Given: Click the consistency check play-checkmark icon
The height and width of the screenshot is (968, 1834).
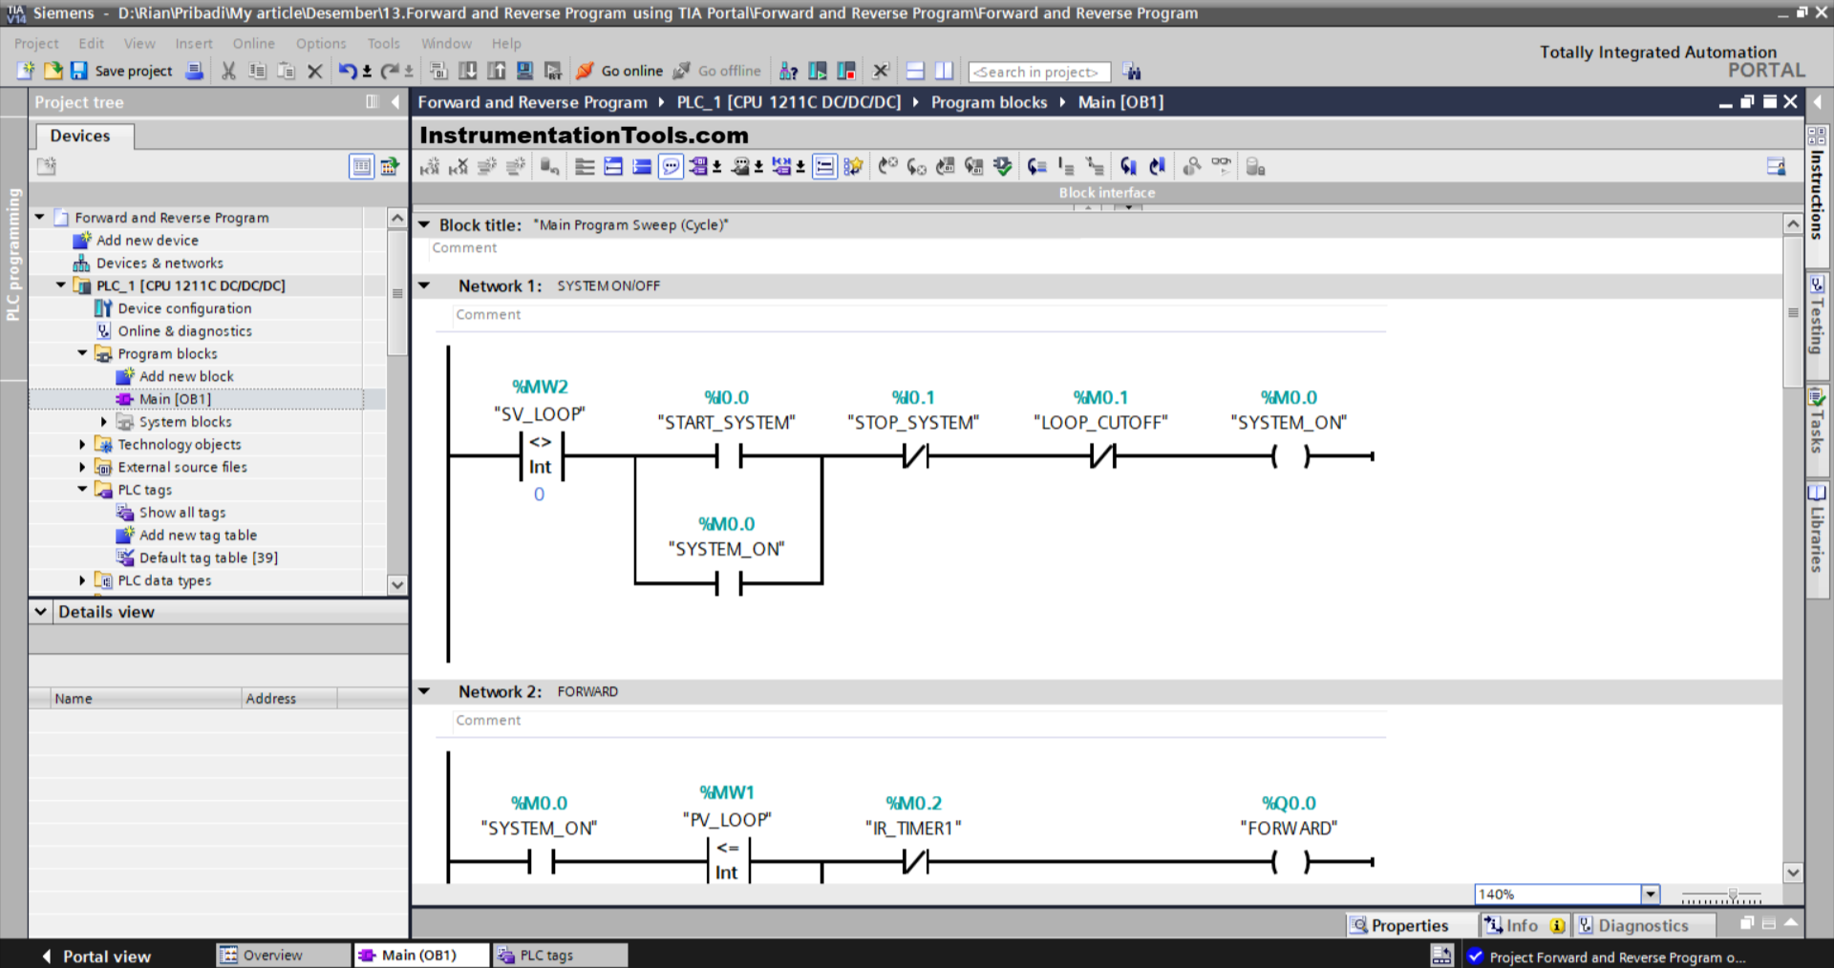Looking at the screenshot, I should pyautogui.click(x=1002, y=167).
